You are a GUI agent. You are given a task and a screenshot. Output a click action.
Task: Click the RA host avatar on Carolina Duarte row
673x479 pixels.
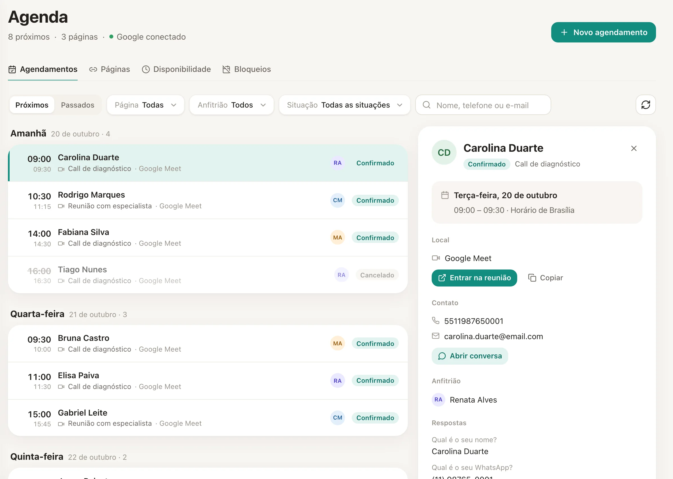click(x=337, y=163)
